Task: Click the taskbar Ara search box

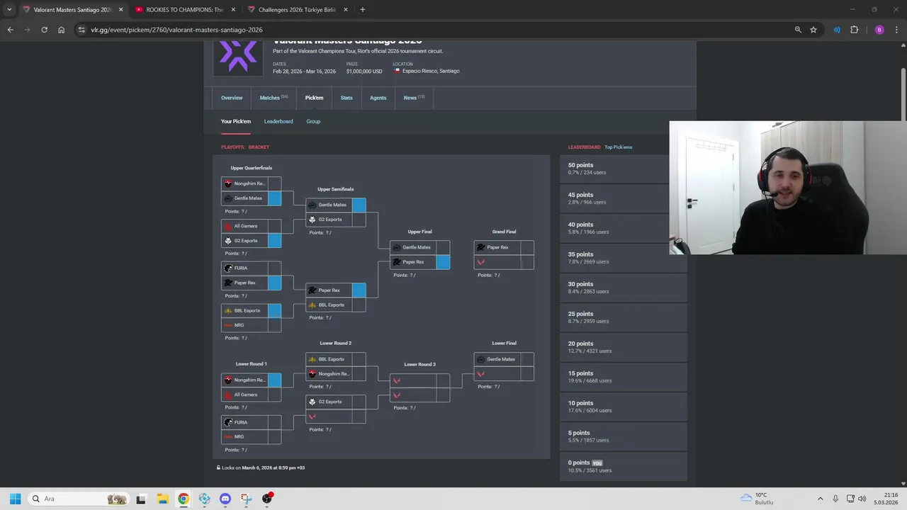Action: coord(79,499)
